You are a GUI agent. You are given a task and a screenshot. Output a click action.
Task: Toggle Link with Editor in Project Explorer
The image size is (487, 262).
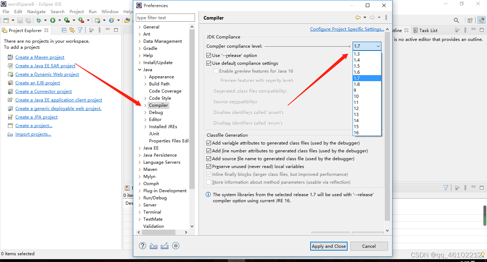tap(72, 30)
